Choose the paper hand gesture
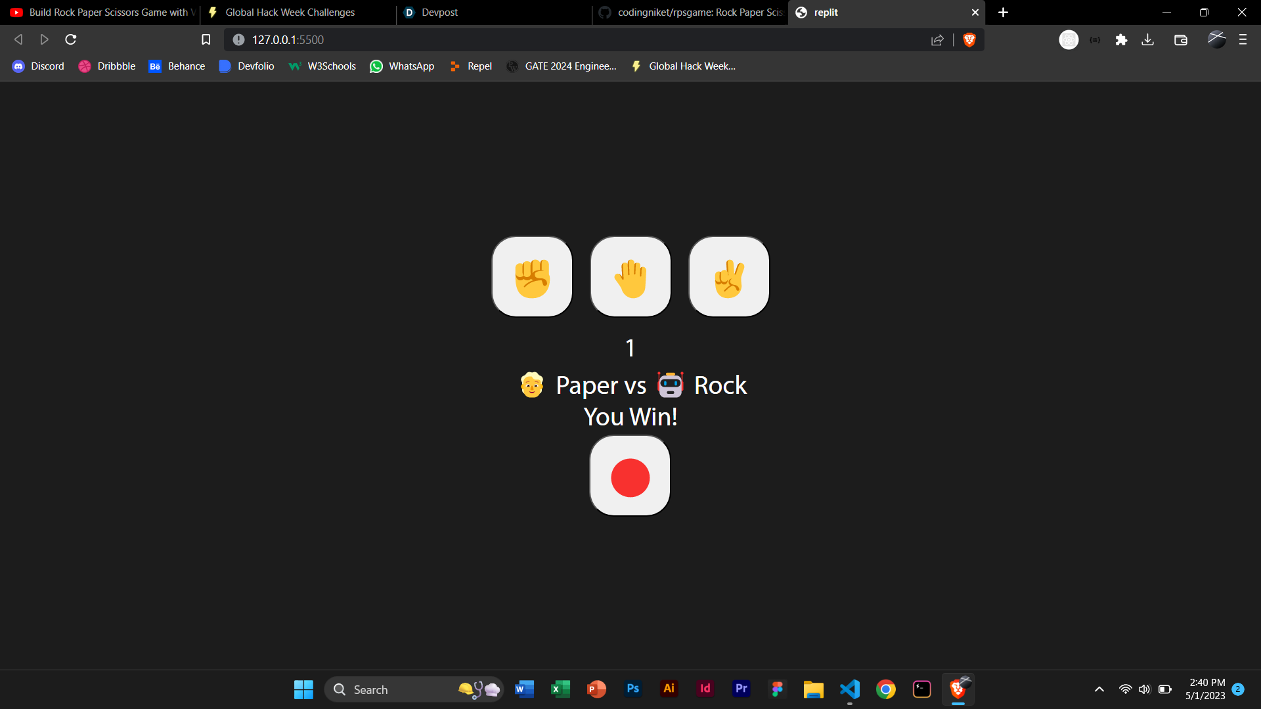Viewport: 1261px width, 709px height. tap(630, 276)
